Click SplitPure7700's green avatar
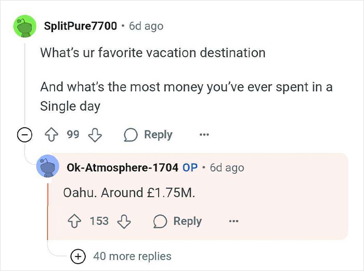364x271 pixels. pyautogui.click(x=24, y=26)
